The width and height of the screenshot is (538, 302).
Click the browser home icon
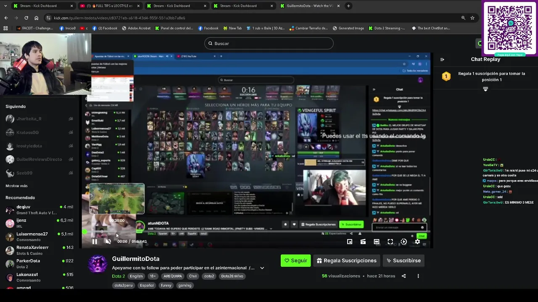(36, 18)
